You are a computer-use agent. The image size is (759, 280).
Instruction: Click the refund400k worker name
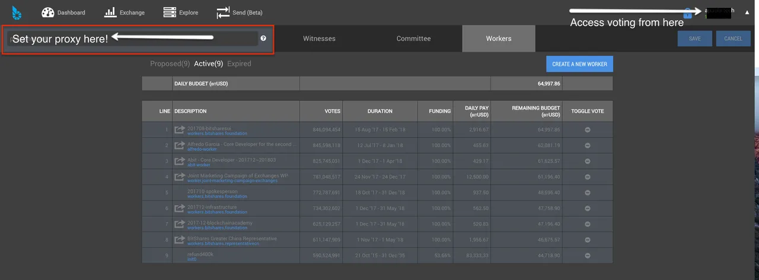point(200,254)
